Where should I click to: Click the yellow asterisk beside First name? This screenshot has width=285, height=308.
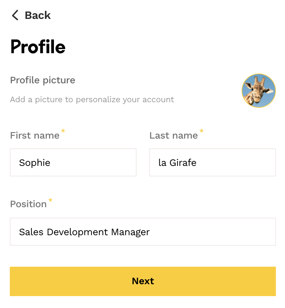tap(63, 131)
